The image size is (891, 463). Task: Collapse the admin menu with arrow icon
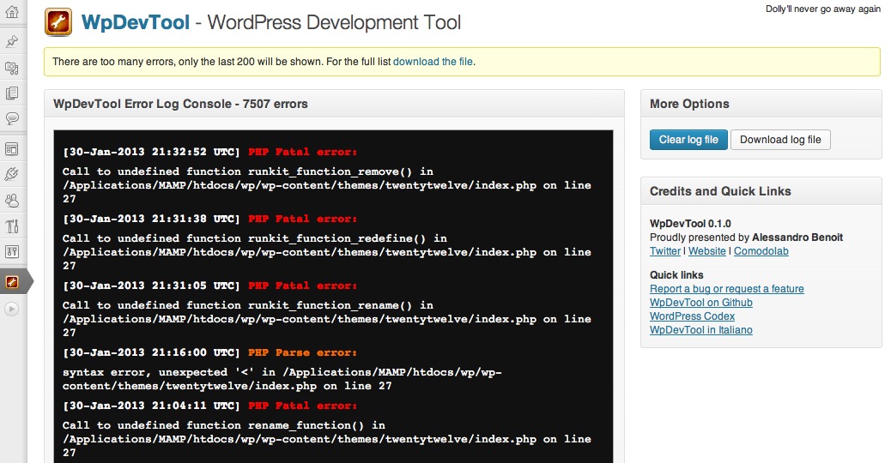tap(12, 309)
